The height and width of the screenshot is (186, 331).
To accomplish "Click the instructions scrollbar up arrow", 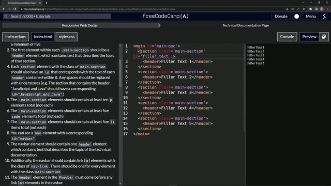I will click(121, 45).
